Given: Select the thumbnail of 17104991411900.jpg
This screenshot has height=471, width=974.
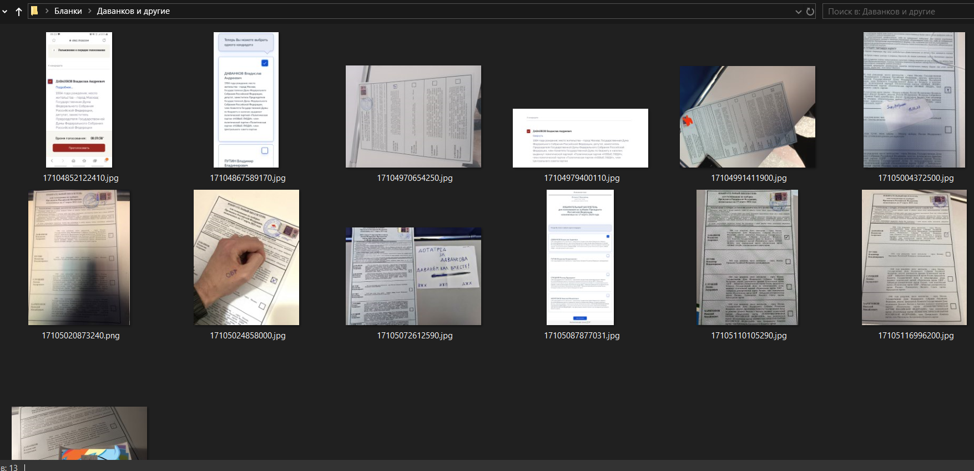Looking at the screenshot, I should [x=748, y=117].
